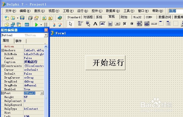The width and height of the screenshot is (183, 117).
Task: Open the 运行(R) menu
Action: click(83, 11)
